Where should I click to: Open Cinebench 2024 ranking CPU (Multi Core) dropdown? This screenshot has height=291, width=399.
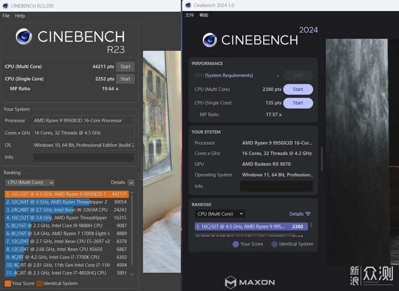coord(220,214)
